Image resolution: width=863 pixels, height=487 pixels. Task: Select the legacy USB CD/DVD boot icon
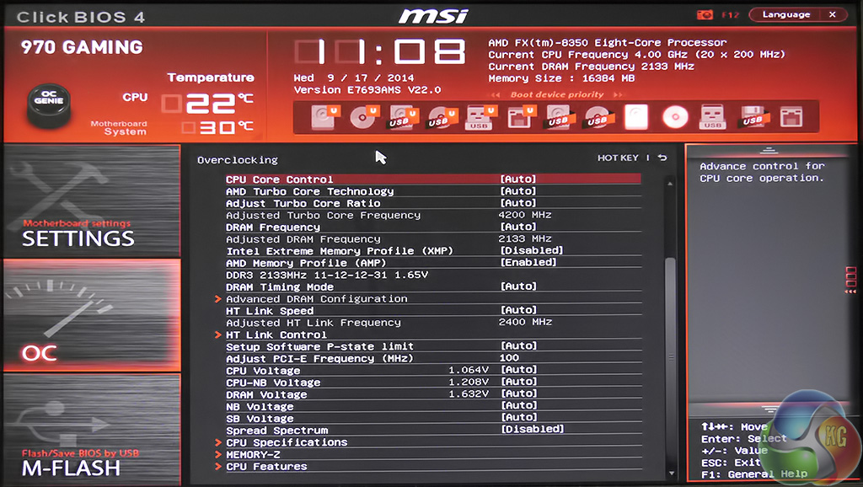point(598,117)
